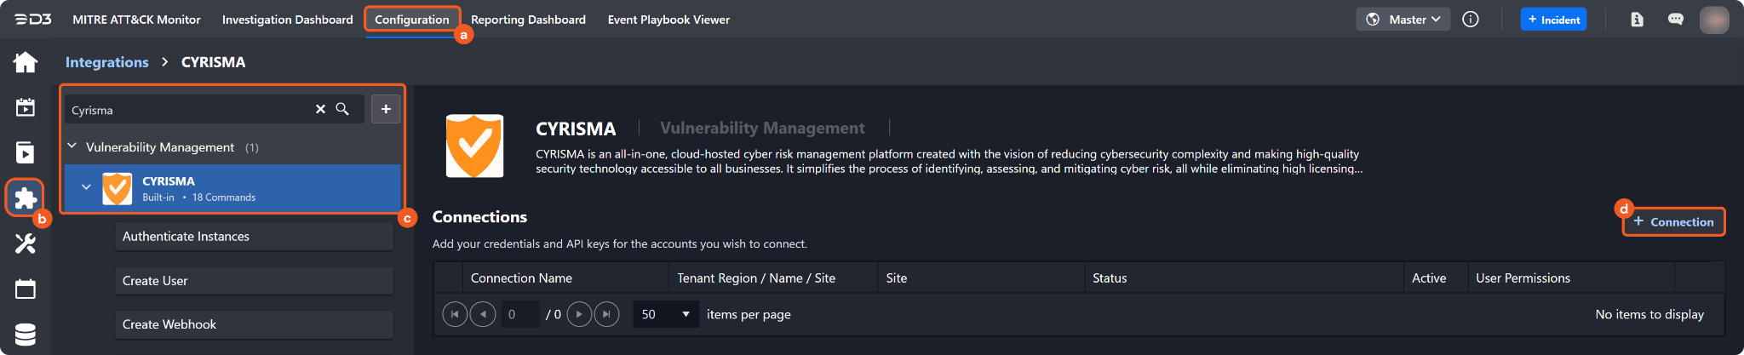Image resolution: width=1744 pixels, height=355 pixels.
Task: Open the items per page dropdown
Action: click(x=665, y=314)
